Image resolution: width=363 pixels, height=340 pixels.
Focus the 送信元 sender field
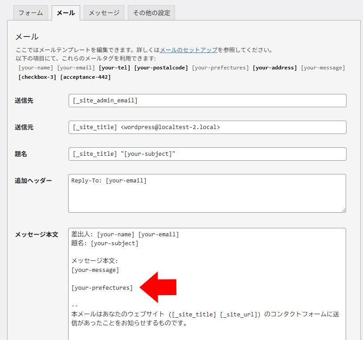click(207, 127)
